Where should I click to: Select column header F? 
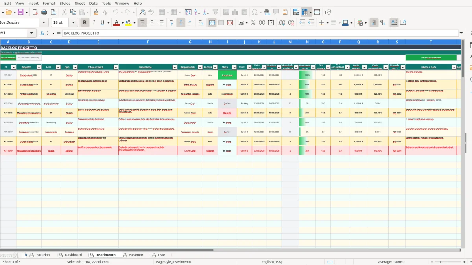(148, 42)
